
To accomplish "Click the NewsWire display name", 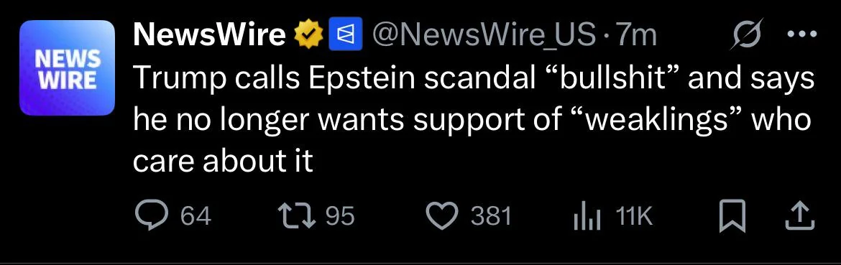I will 209,36.
